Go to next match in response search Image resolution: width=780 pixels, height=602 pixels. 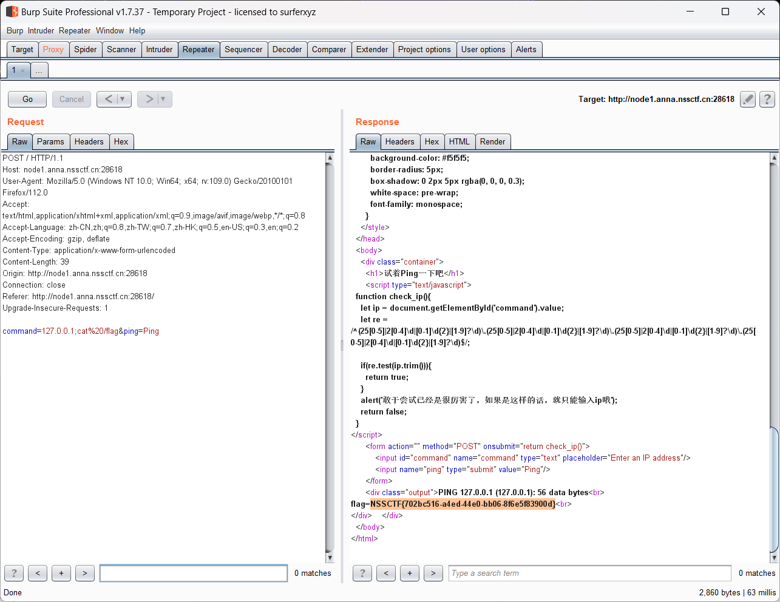433,573
